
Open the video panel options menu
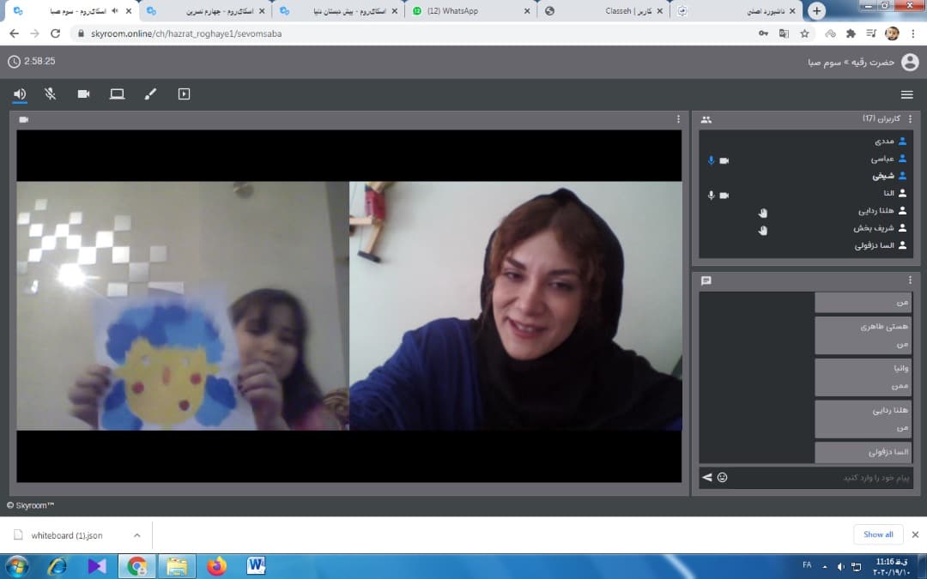click(678, 119)
